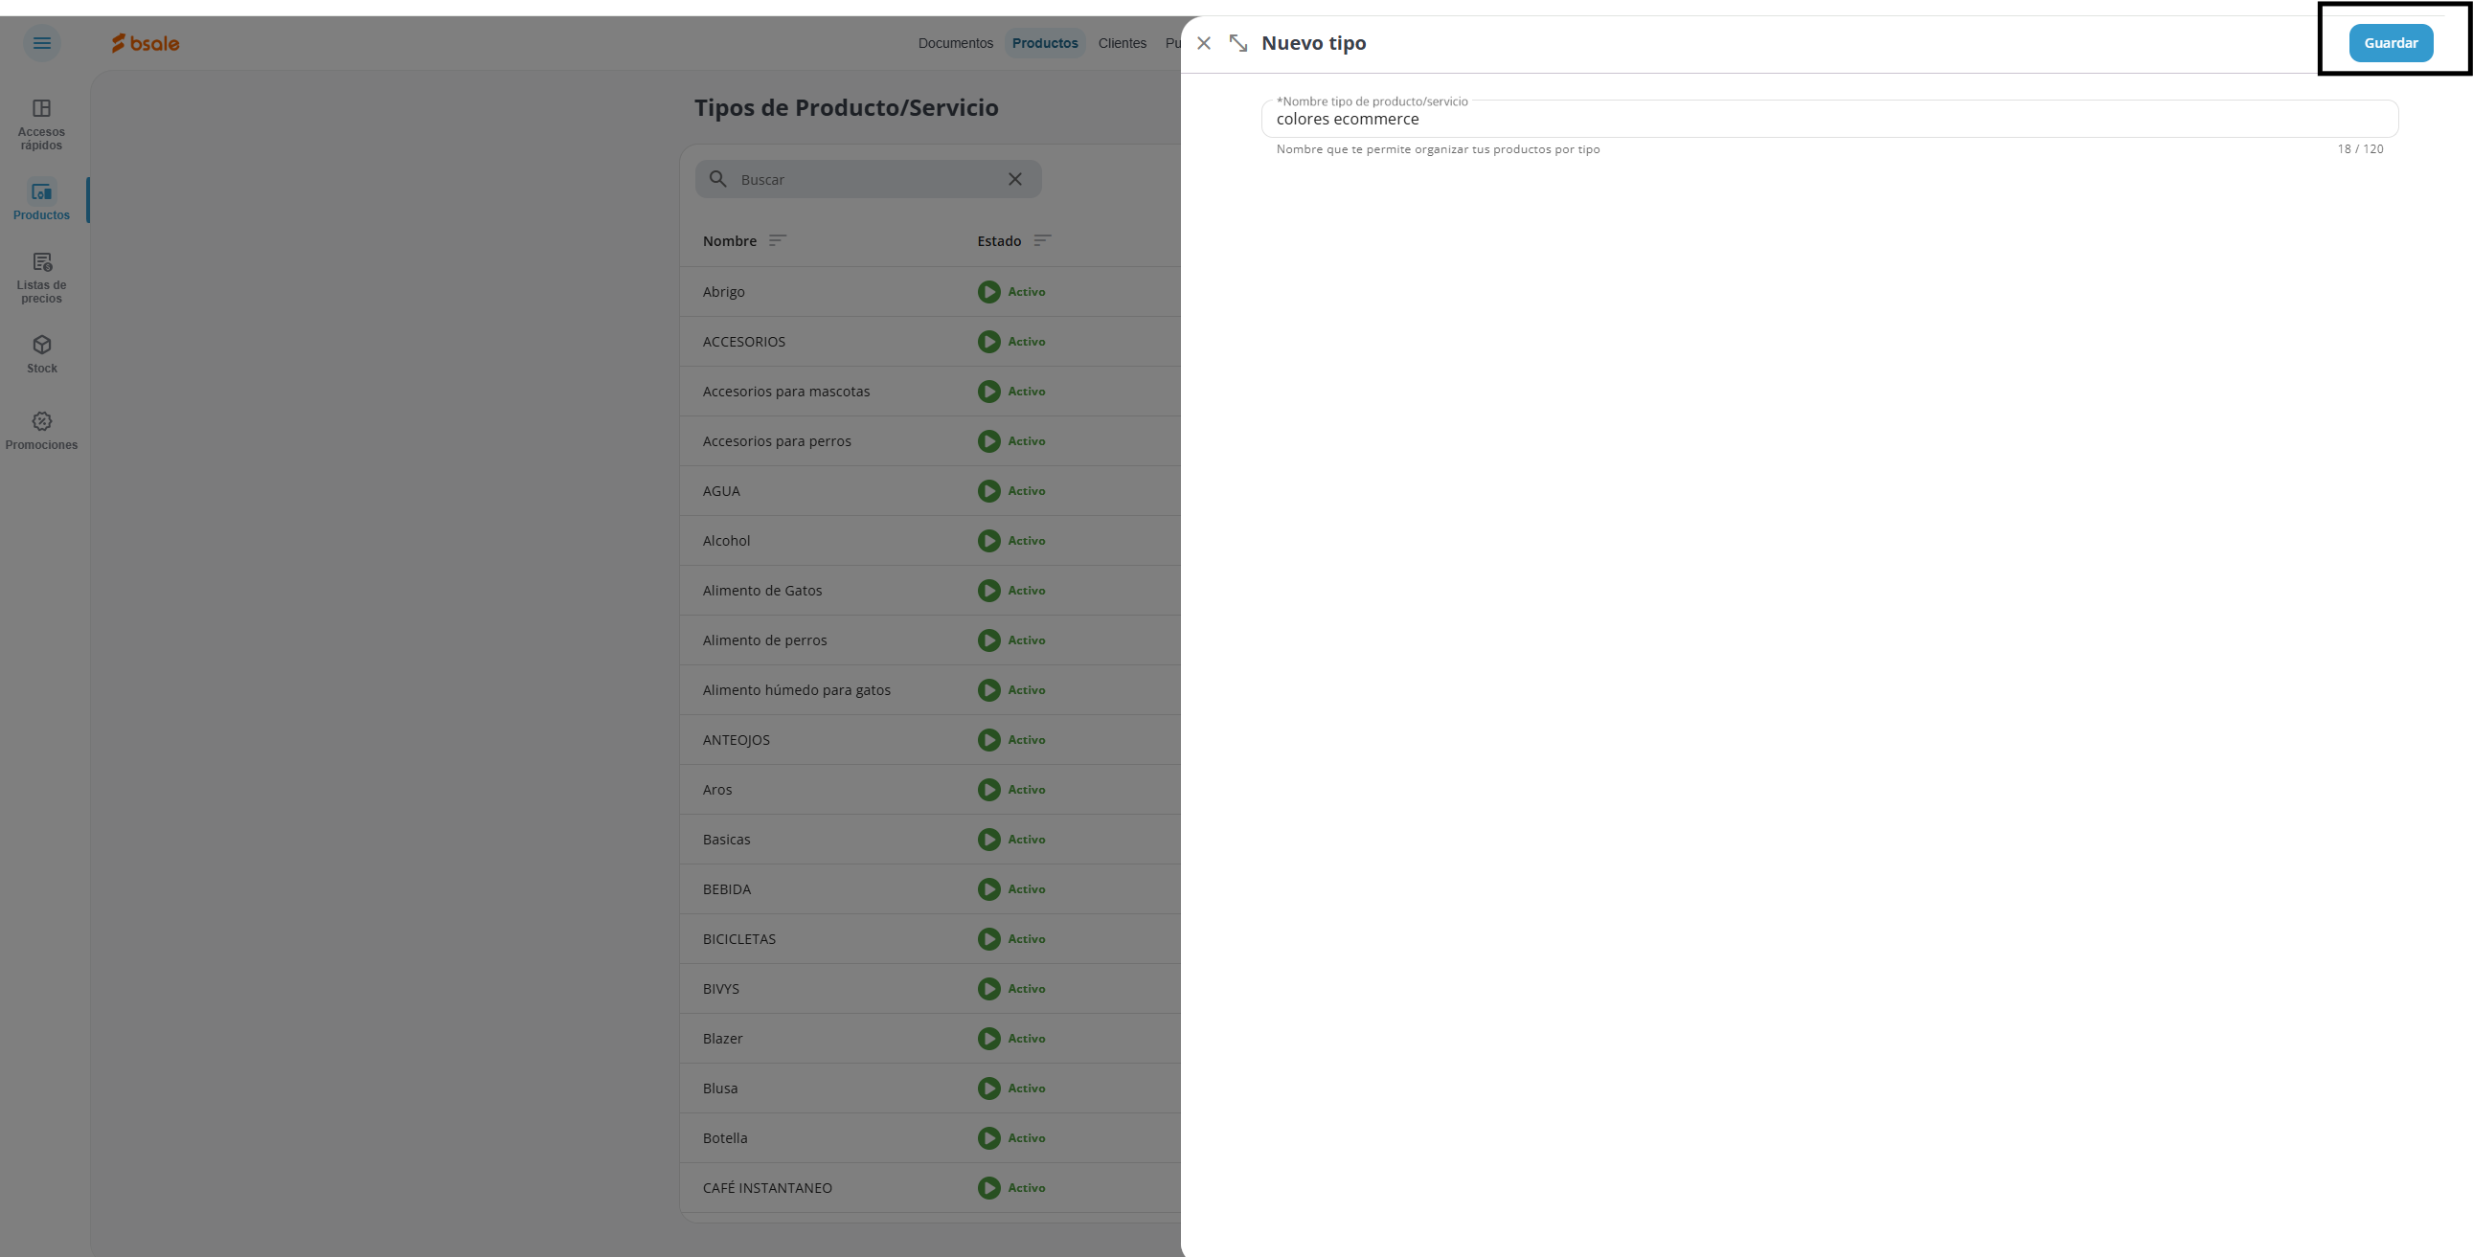
Task: Click the hamburger menu icon
Action: tap(41, 43)
